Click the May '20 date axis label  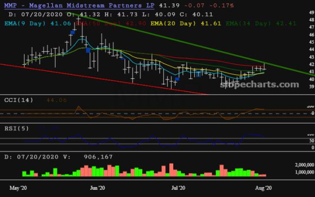point(19,188)
